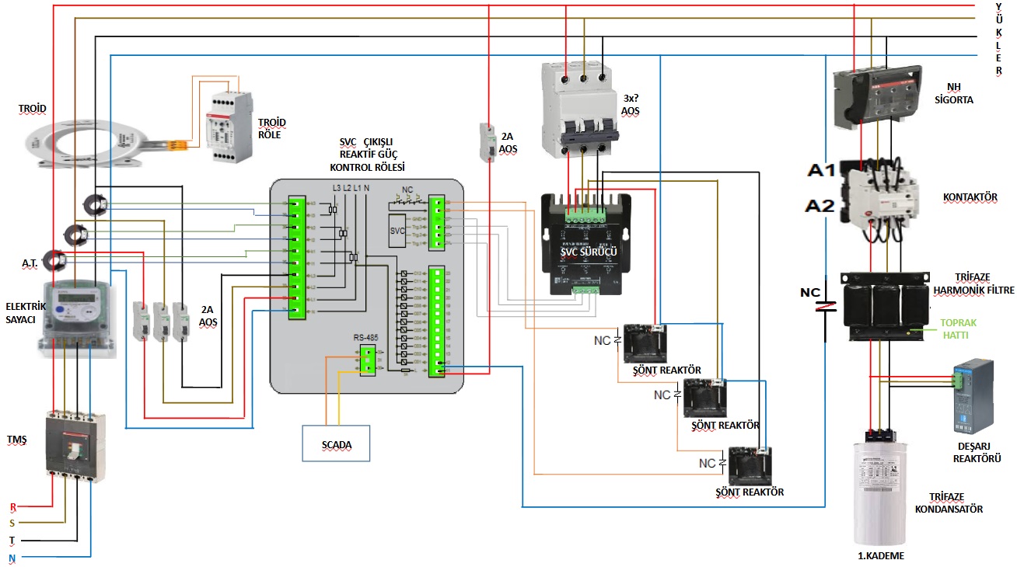
Task: Click the TMŞ label
Action: 16,440
